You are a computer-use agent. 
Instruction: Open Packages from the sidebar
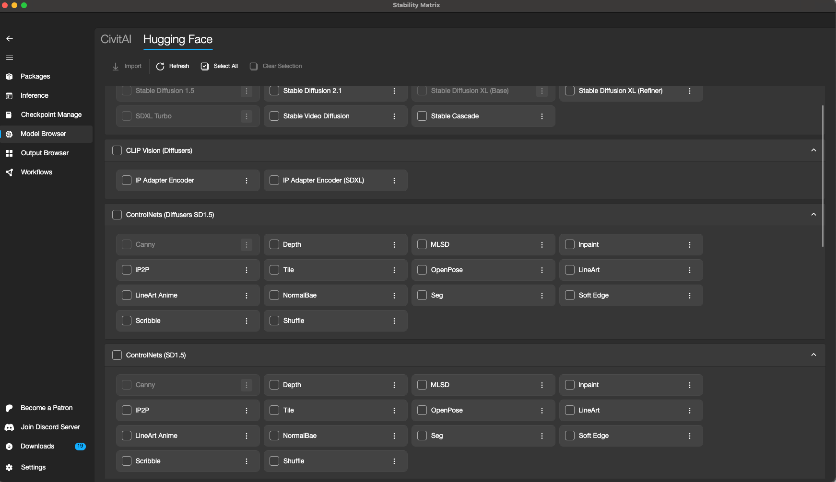tap(35, 76)
